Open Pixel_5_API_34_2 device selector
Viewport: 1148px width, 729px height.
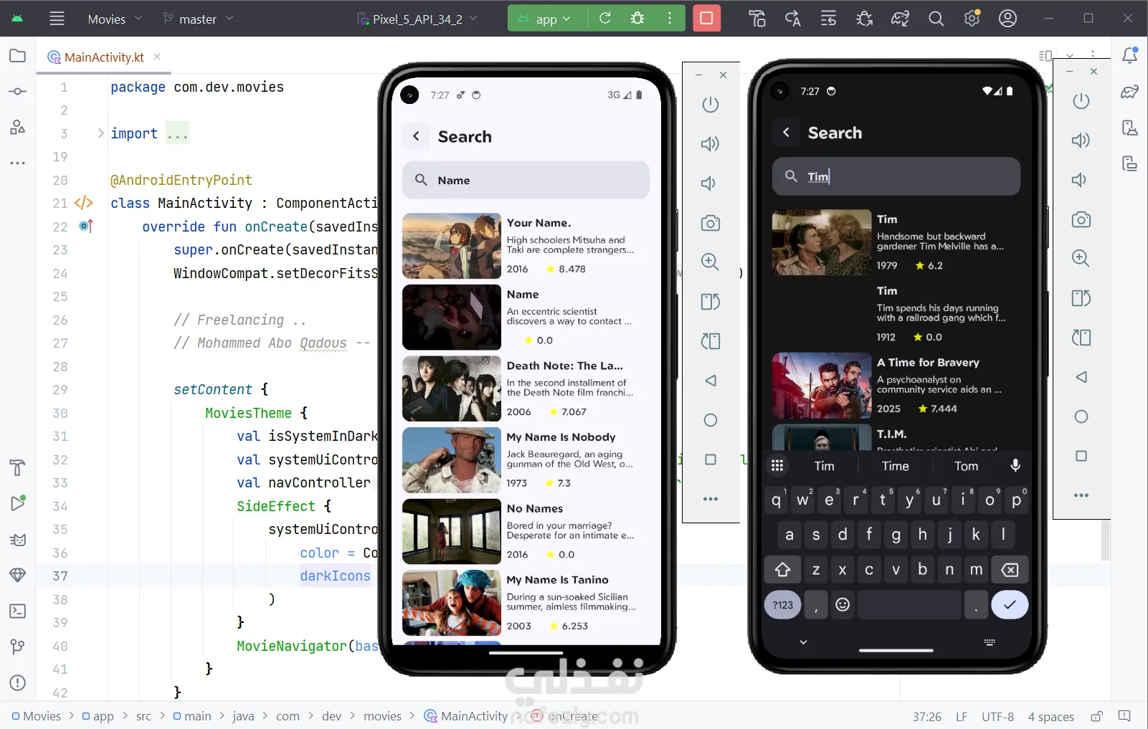[x=417, y=19]
